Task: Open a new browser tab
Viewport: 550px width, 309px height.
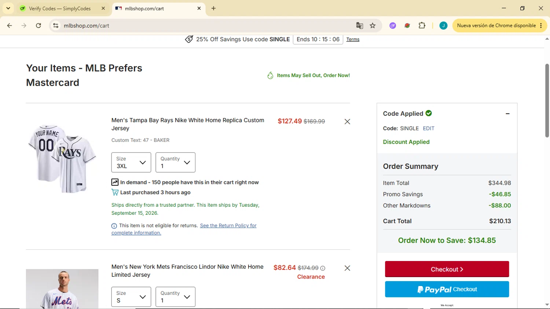Action: 213,8
